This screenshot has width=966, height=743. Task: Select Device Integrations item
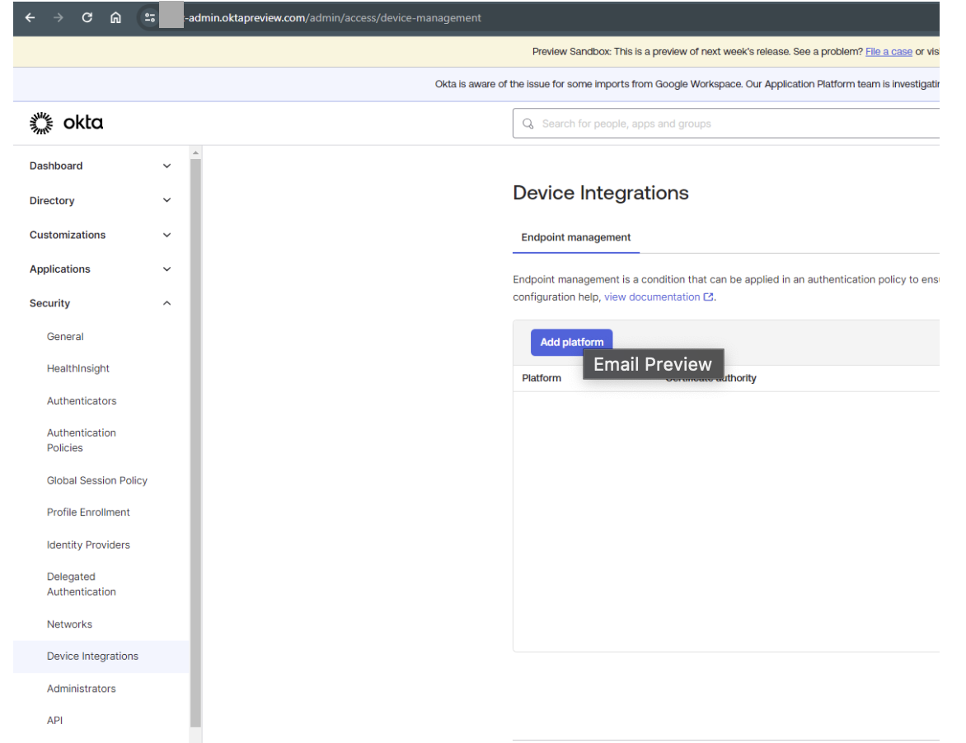(x=101, y=657)
